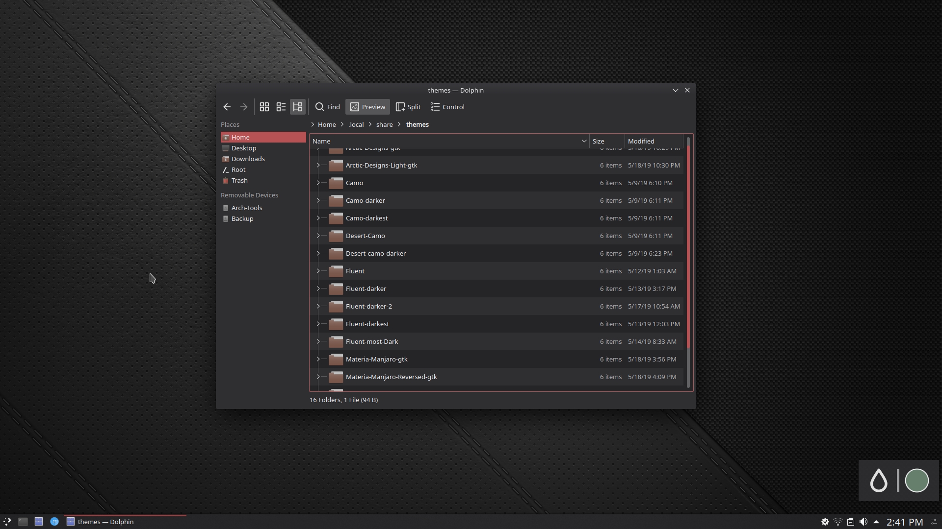Viewport: 942px width, 529px height.
Task: Switch to Details view mode
Action: [x=297, y=107]
